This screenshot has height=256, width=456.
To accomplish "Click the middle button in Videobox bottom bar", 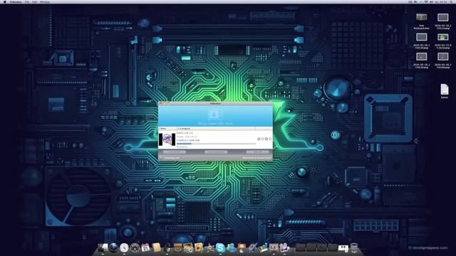I will click(x=216, y=151).
